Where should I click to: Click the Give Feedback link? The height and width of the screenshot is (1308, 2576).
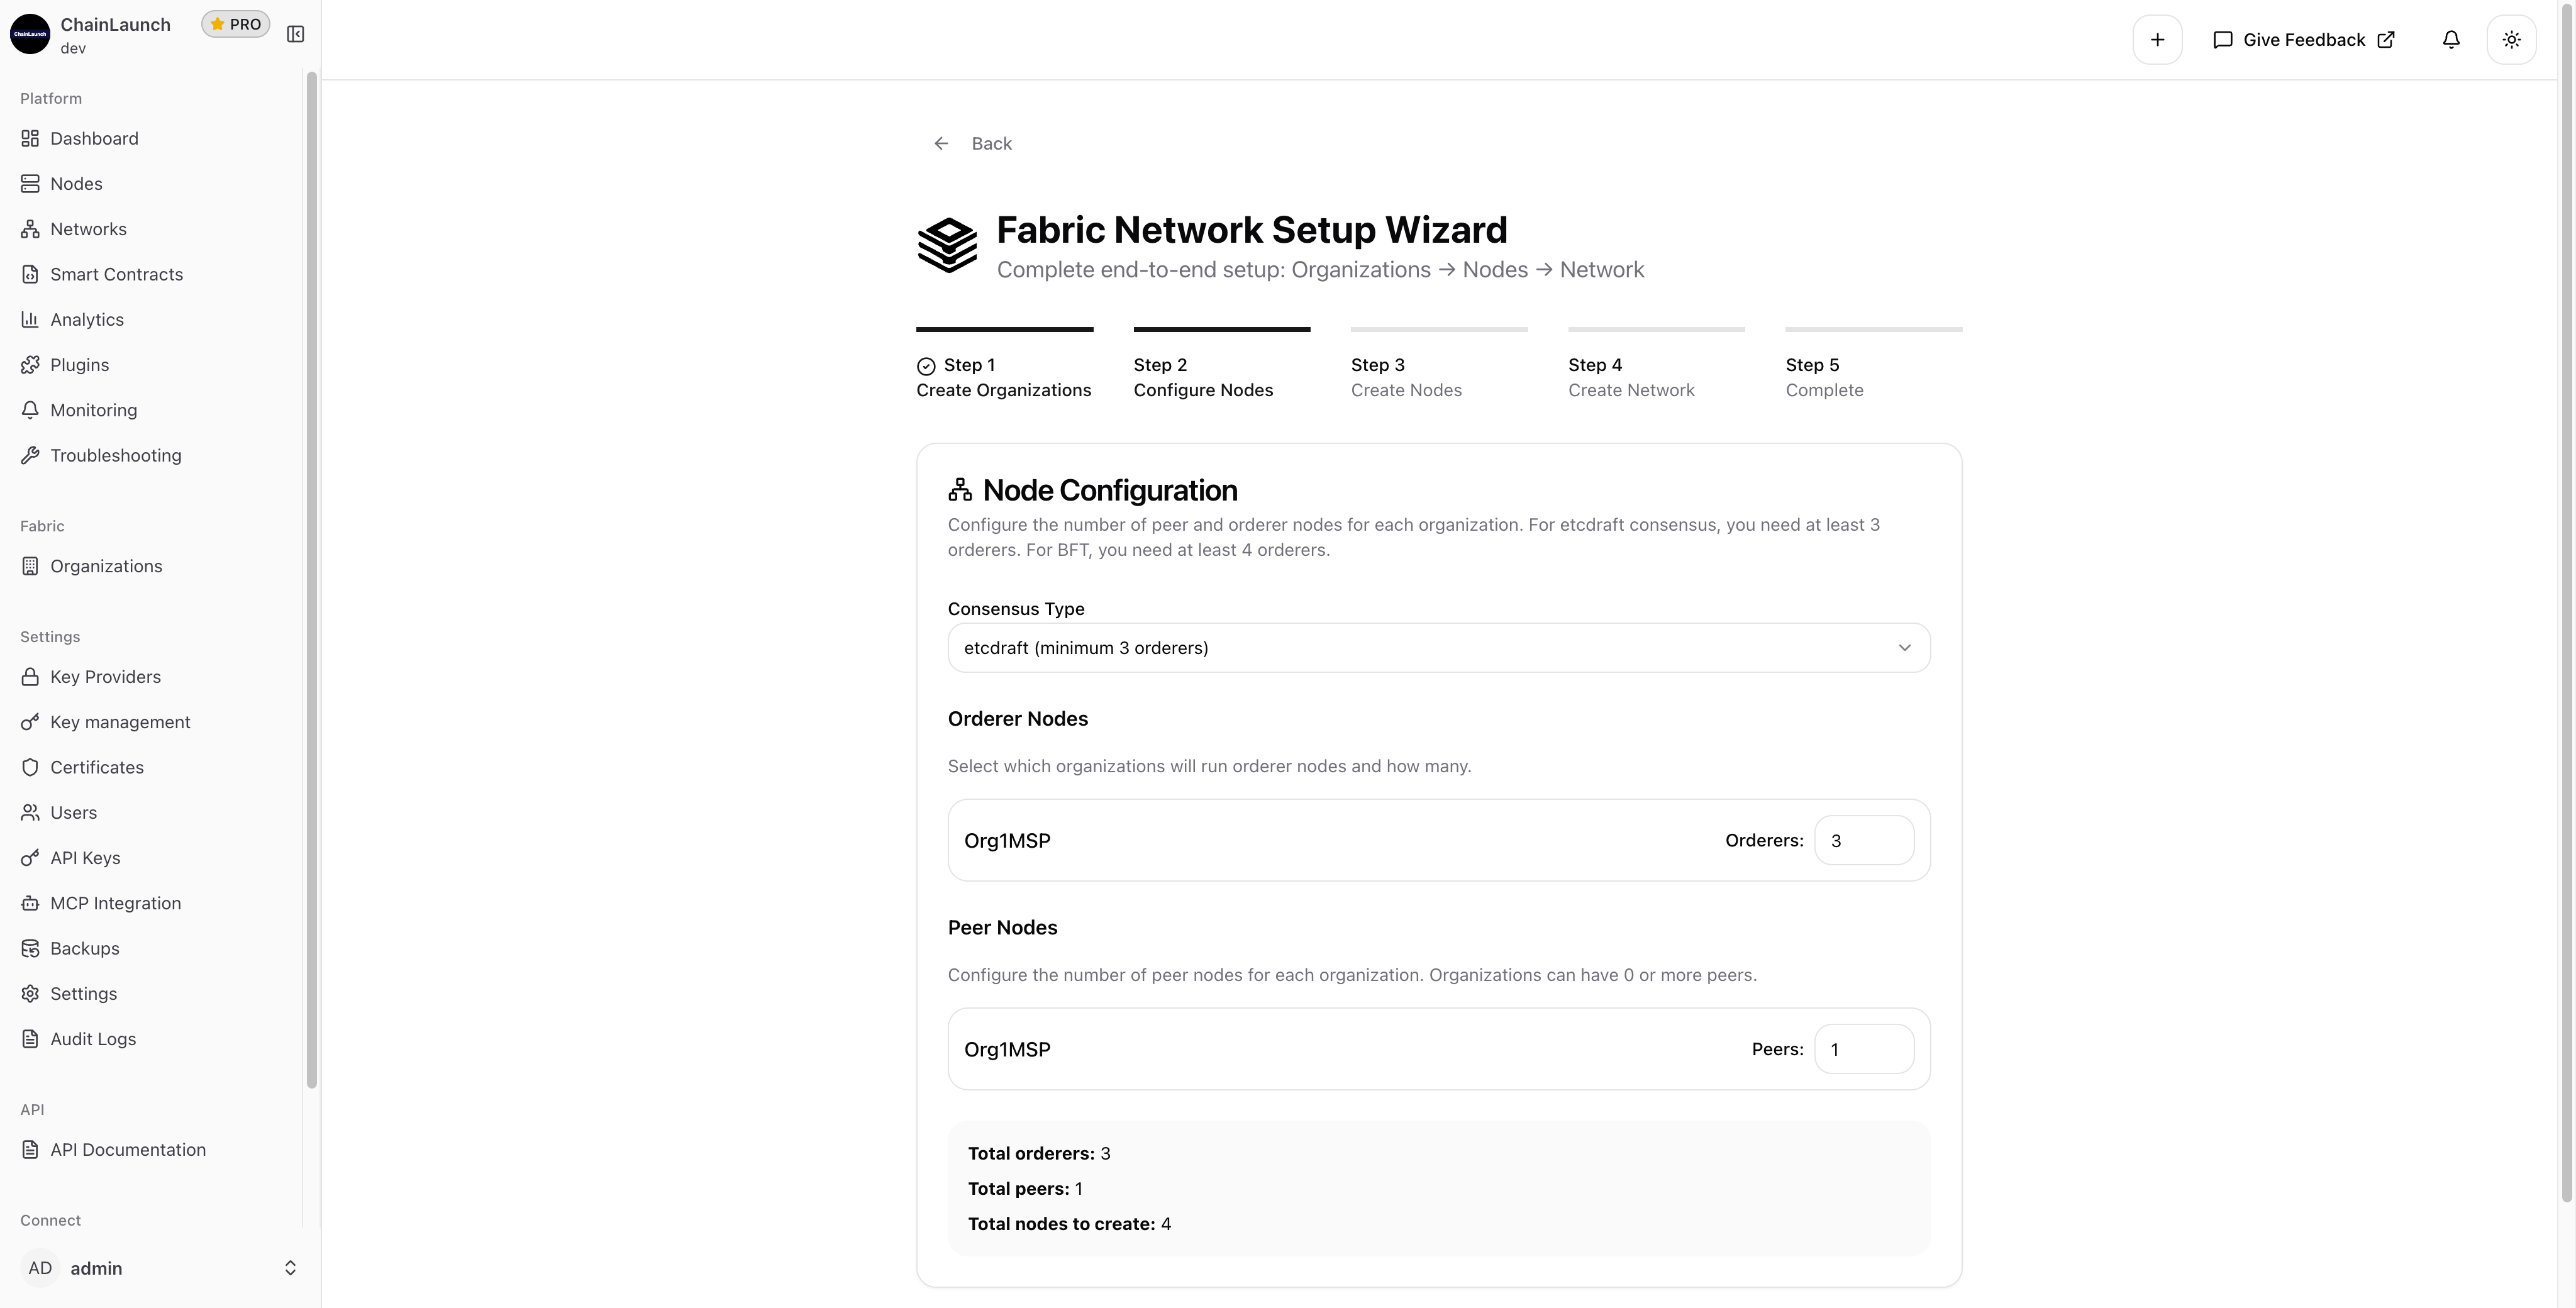(x=2303, y=40)
